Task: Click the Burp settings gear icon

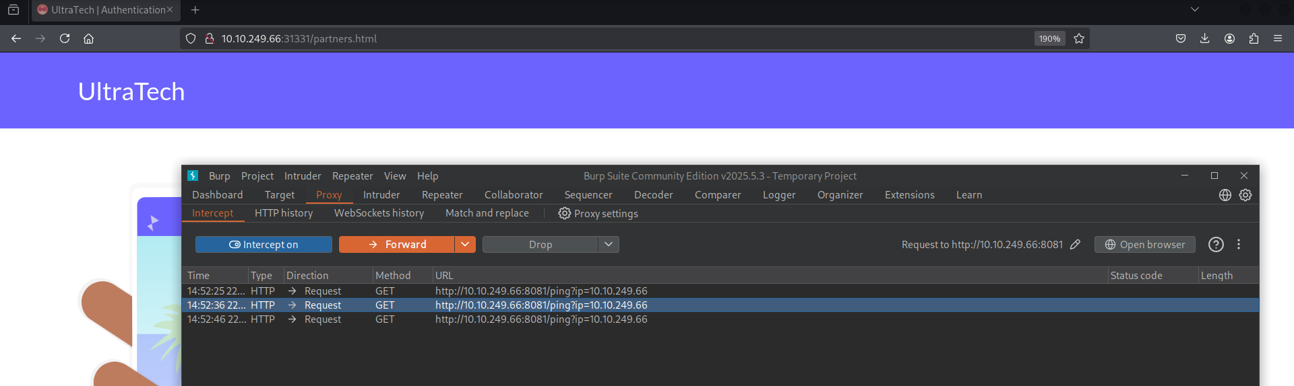Action: point(1245,195)
